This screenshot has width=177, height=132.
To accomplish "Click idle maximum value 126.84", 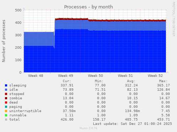I will pos(163,90).
